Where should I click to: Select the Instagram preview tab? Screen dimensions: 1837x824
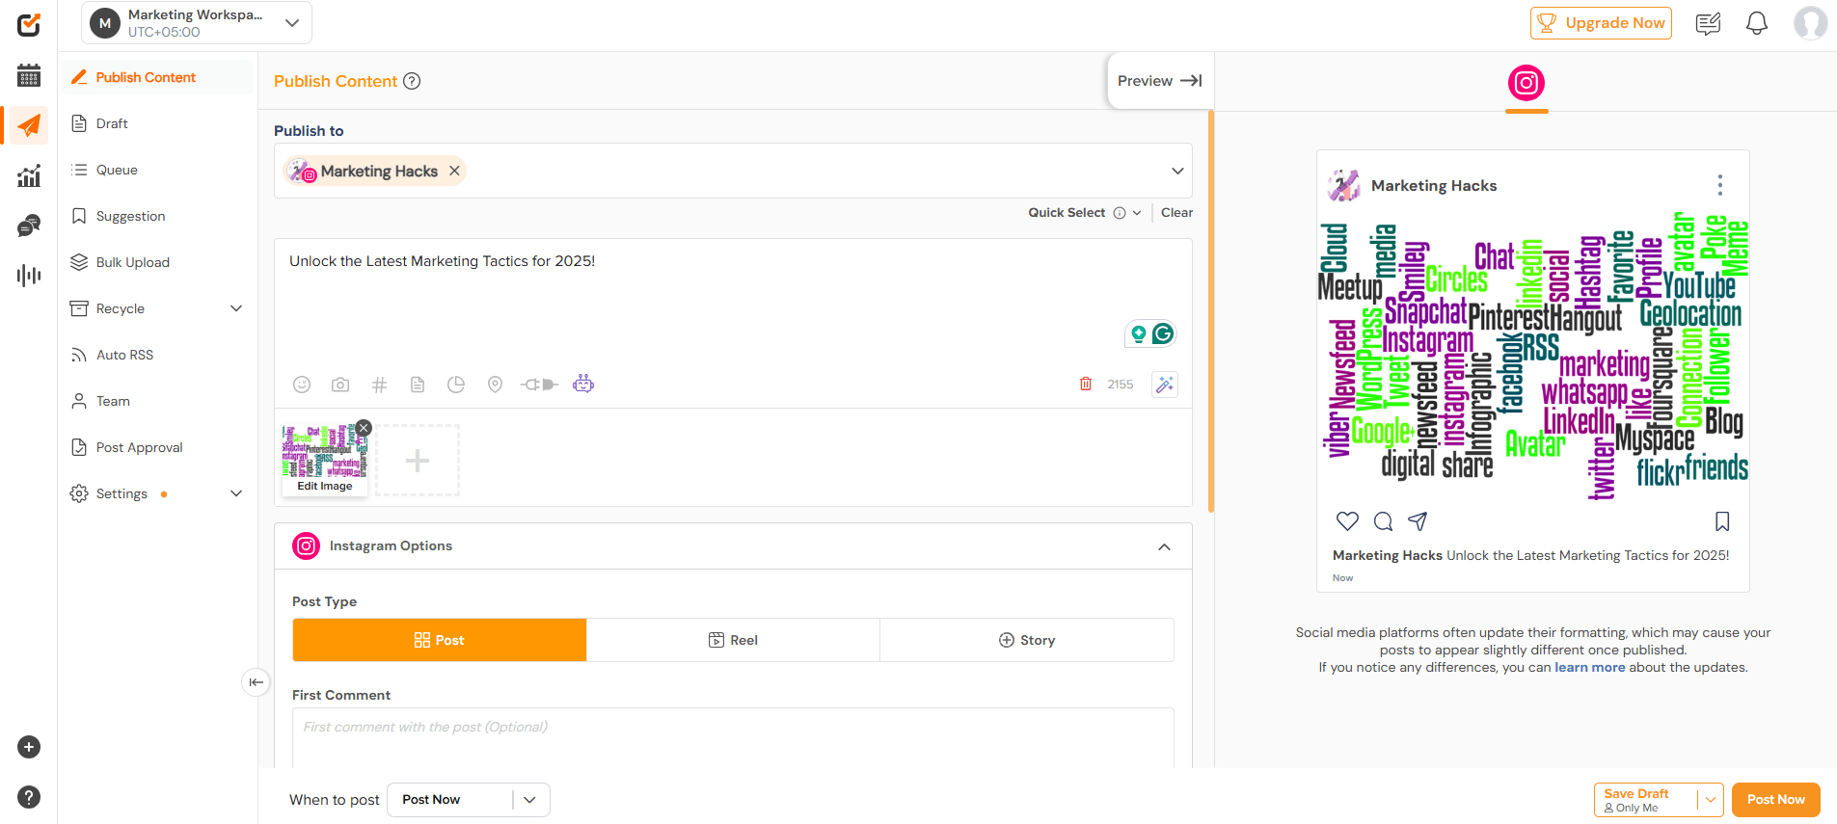[1526, 84]
